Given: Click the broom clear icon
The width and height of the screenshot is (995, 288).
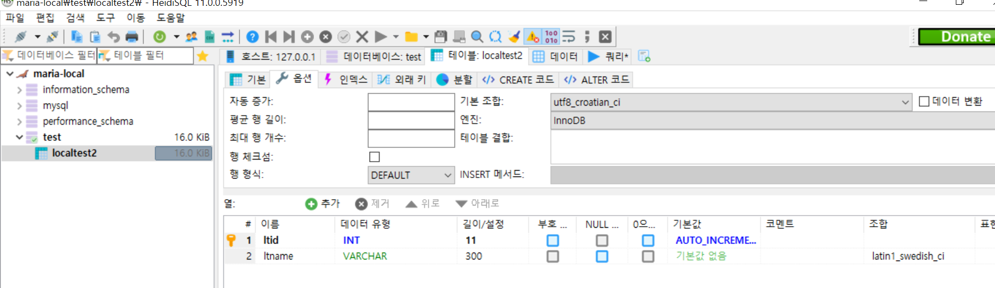Looking at the screenshot, I should (x=514, y=37).
